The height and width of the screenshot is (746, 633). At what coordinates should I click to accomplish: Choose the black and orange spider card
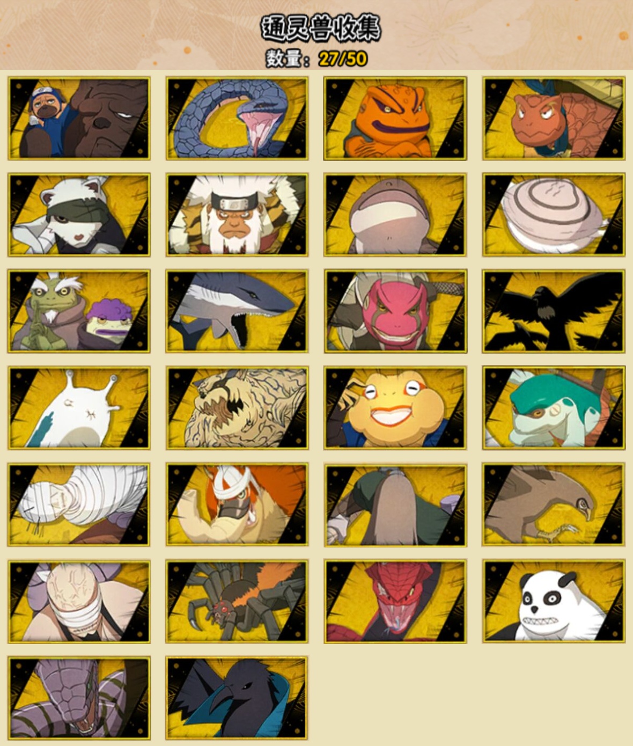237,601
